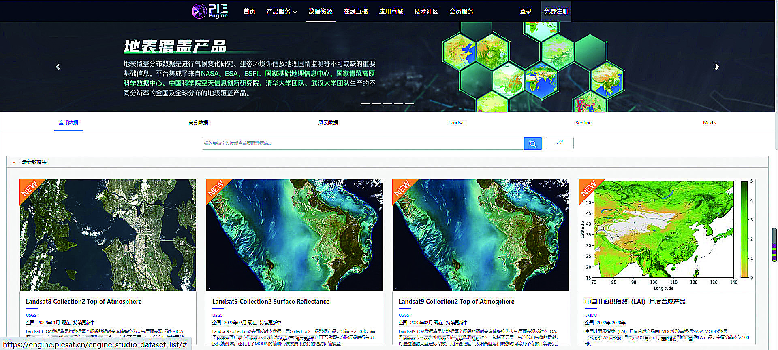This screenshot has height=350, width=778.
Task: Open the 中国叶面积指数 LAI map thumbnail
Action: coord(667,235)
